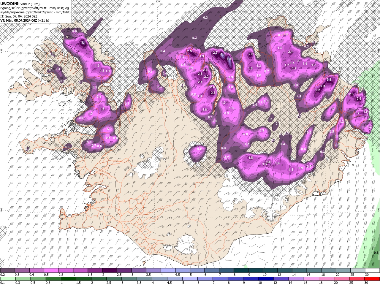The width and height of the screenshot is (380, 285).
Task: Pick the light pink 16–18 lower swatch
Action: [311, 279]
